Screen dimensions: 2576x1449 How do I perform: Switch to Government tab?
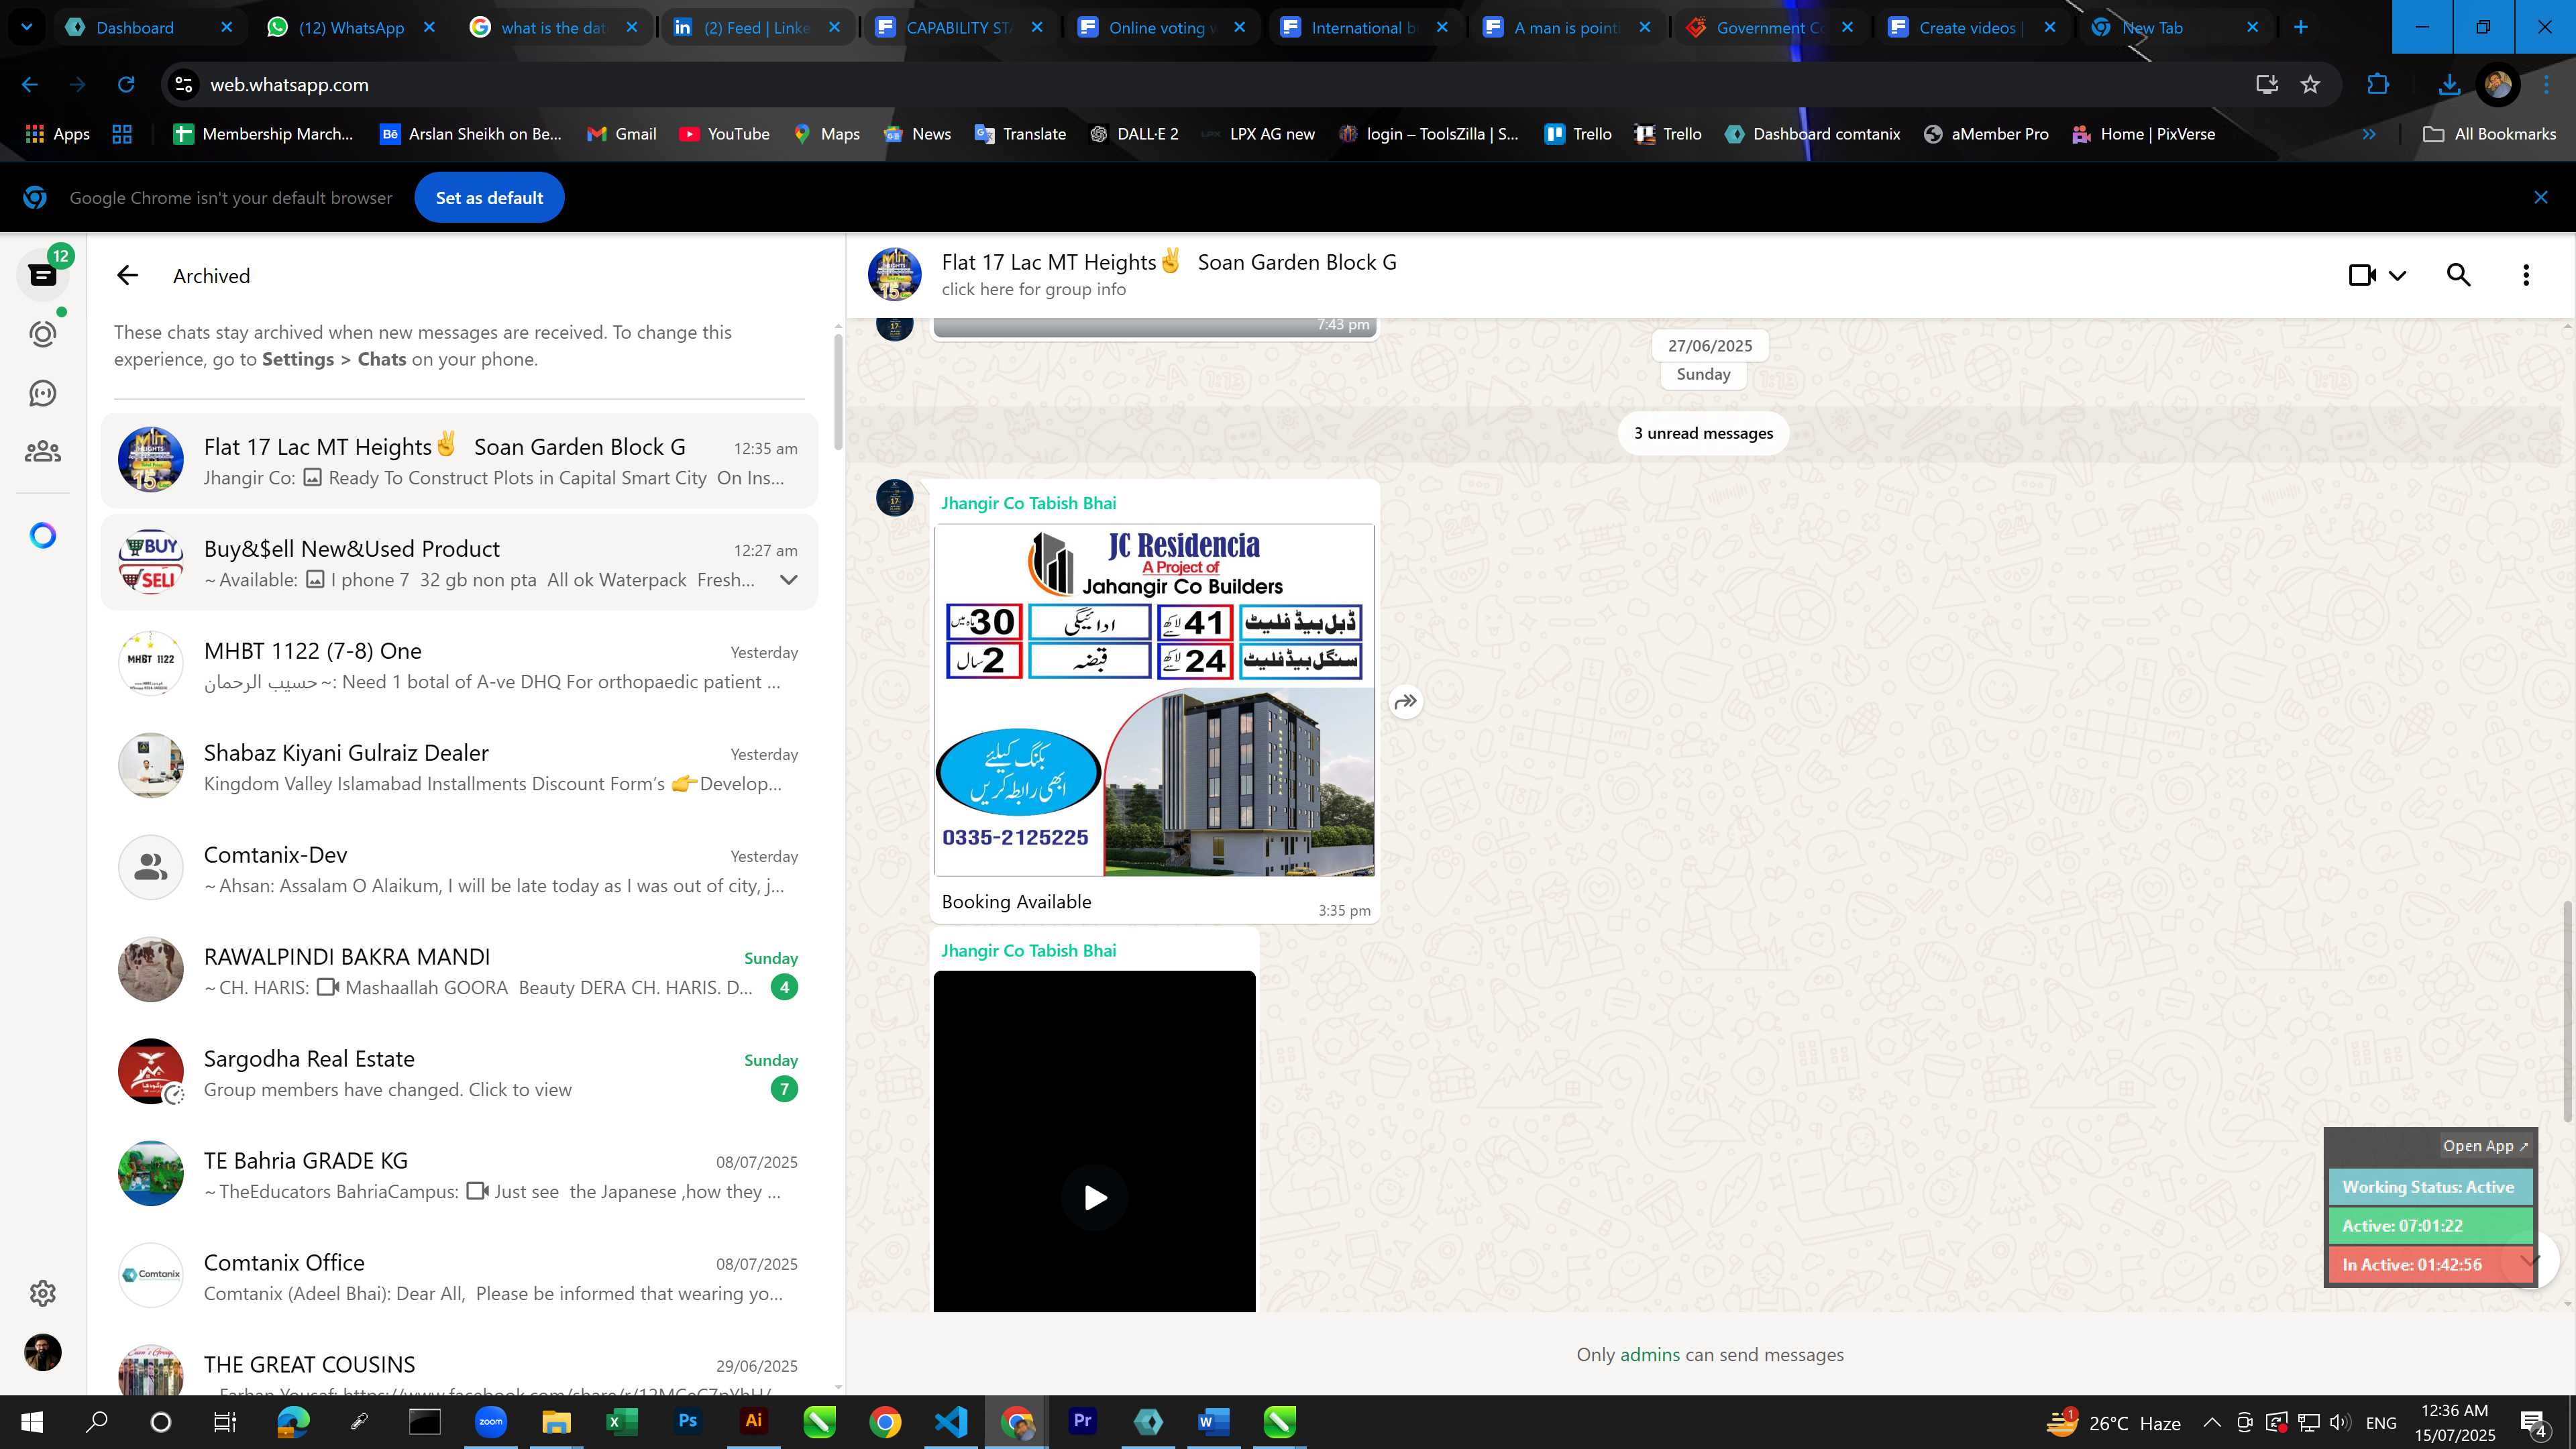click(1769, 27)
